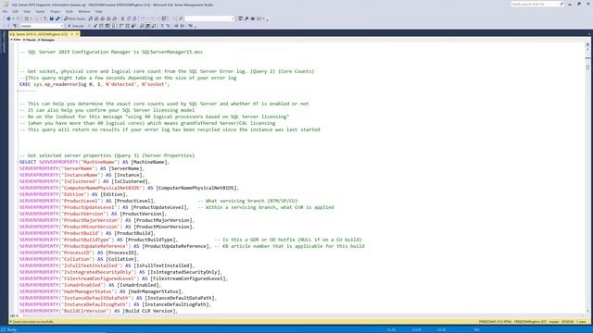593x333 pixels.
Task: Click the Redo arrow icon
Action: pyautogui.click(x=152, y=18)
